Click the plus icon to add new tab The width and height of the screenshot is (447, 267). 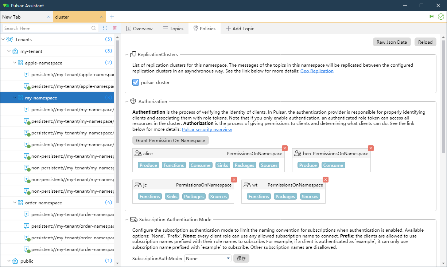tap(112, 17)
